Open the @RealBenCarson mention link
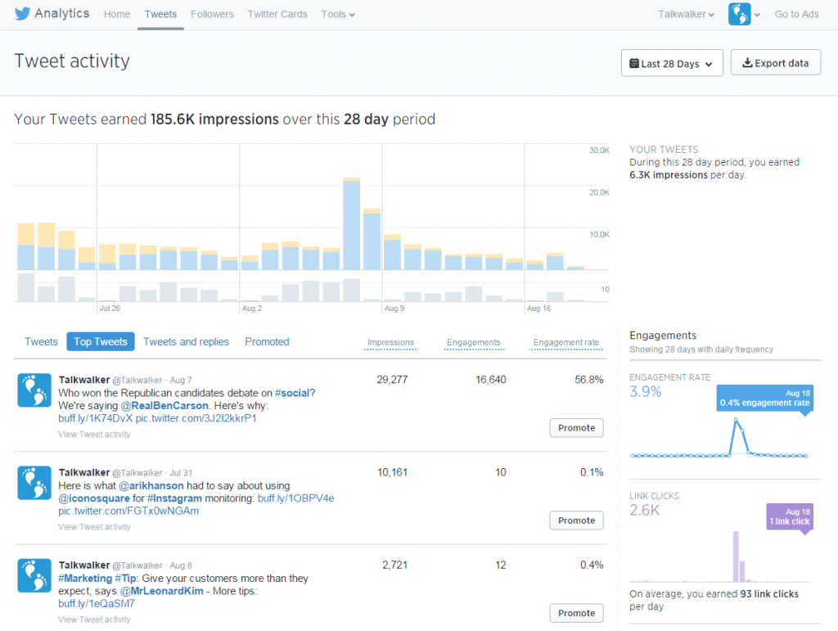This screenshot has height=631, width=838. tap(165, 404)
